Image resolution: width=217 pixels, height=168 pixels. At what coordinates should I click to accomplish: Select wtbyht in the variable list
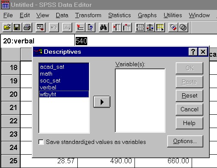point(64,94)
